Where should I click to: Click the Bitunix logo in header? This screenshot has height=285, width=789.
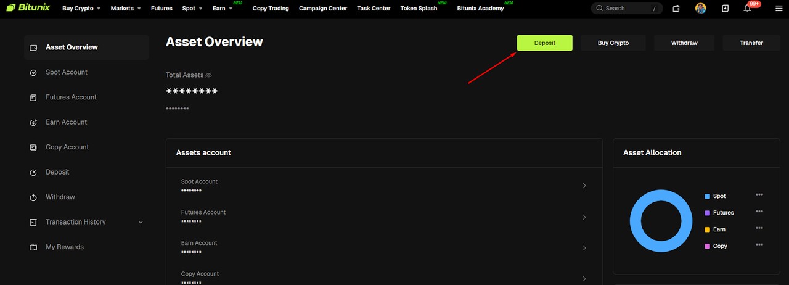tap(28, 8)
